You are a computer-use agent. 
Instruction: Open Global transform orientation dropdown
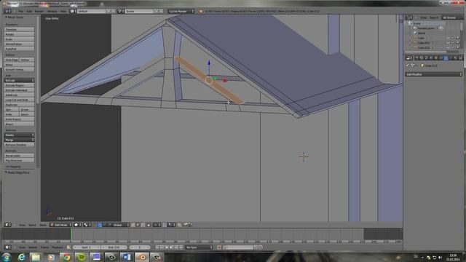(x=121, y=225)
